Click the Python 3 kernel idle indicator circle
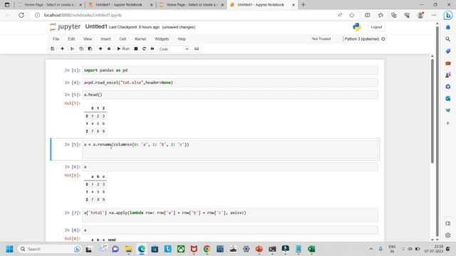The width and height of the screenshot is (456, 256). point(383,39)
